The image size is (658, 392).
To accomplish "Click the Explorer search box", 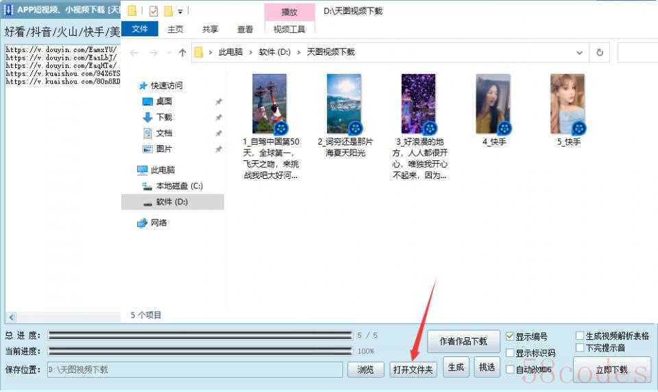I will 637,53.
